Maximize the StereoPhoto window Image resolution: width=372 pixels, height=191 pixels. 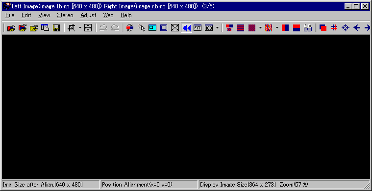[356, 6]
